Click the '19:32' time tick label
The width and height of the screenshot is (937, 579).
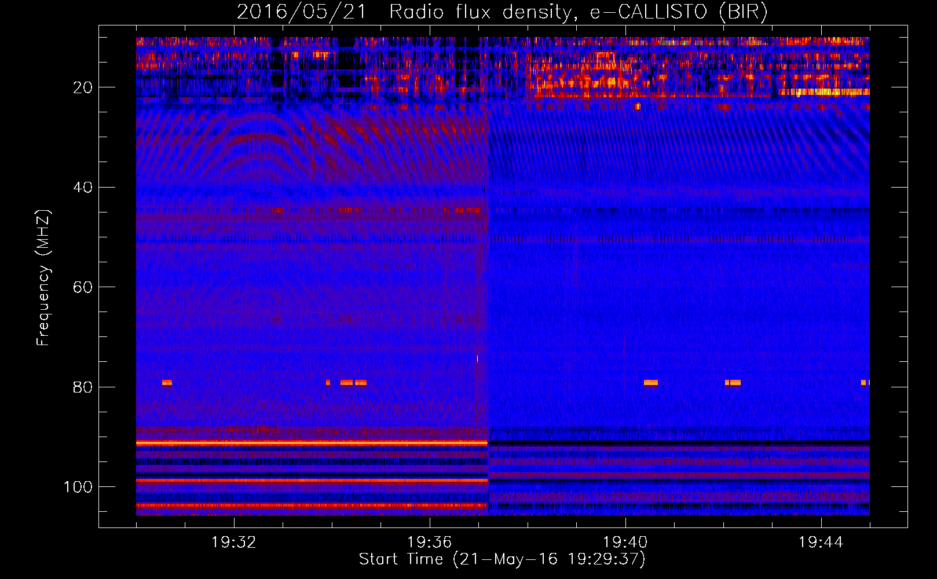click(x=234, y=543)
